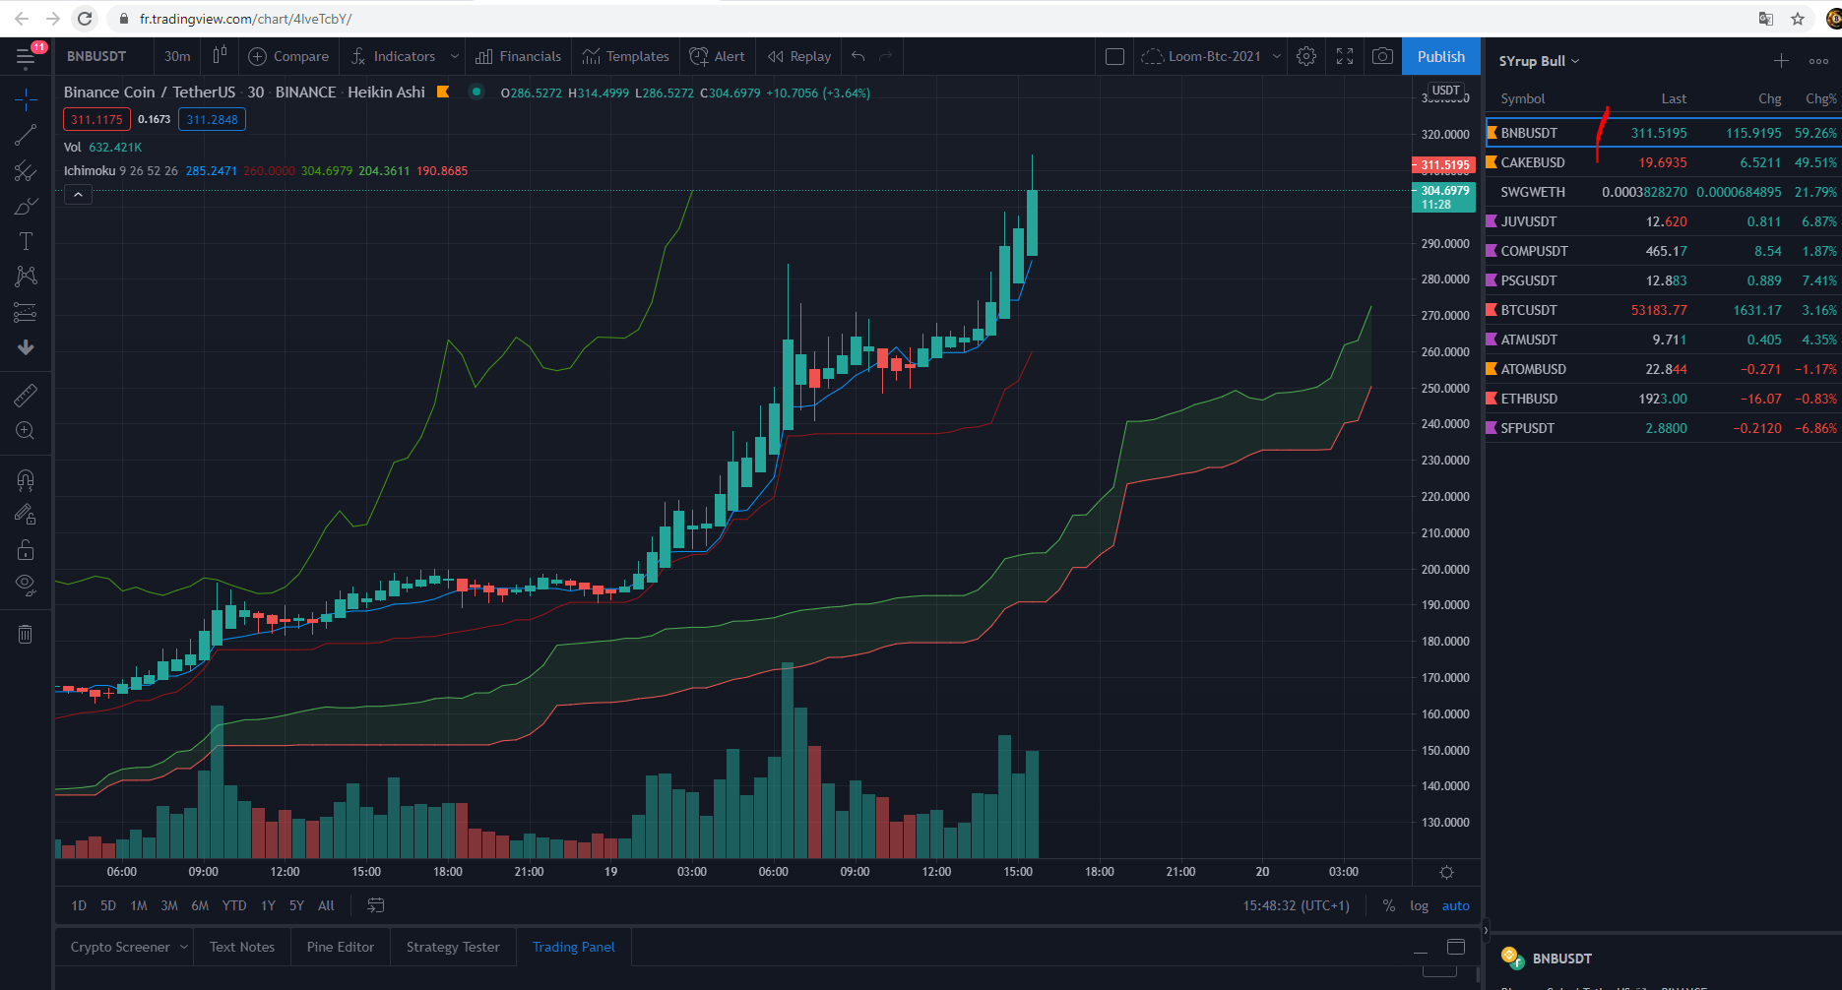Create a new Alert
Screen dimensions: 1842x990
point(717,56)
